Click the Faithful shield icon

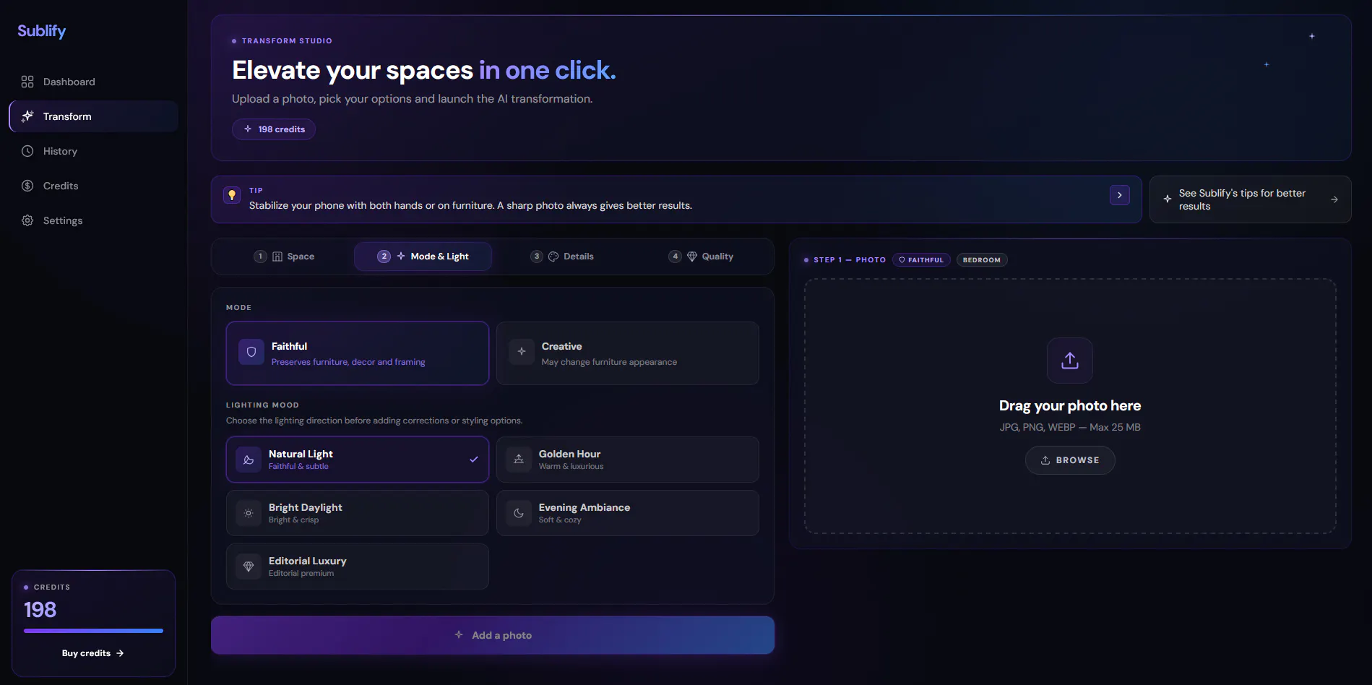click(x=251, y=352)
